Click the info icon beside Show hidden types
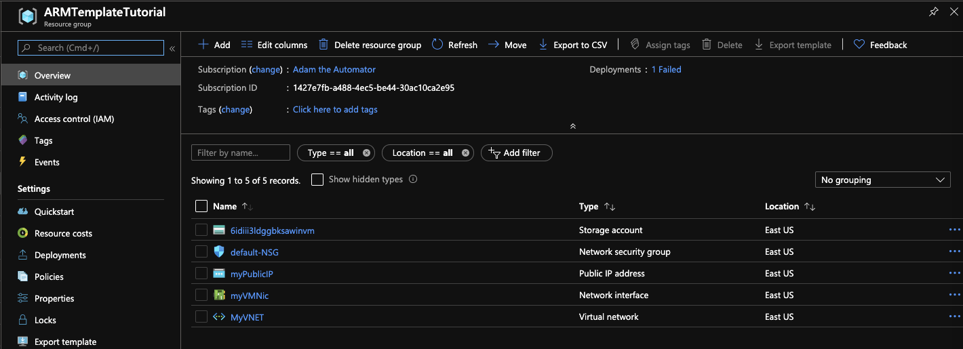 point(413,180)
